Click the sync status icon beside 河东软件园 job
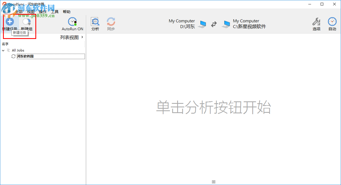This screenshot has height=185, width=341. (13, 56)
